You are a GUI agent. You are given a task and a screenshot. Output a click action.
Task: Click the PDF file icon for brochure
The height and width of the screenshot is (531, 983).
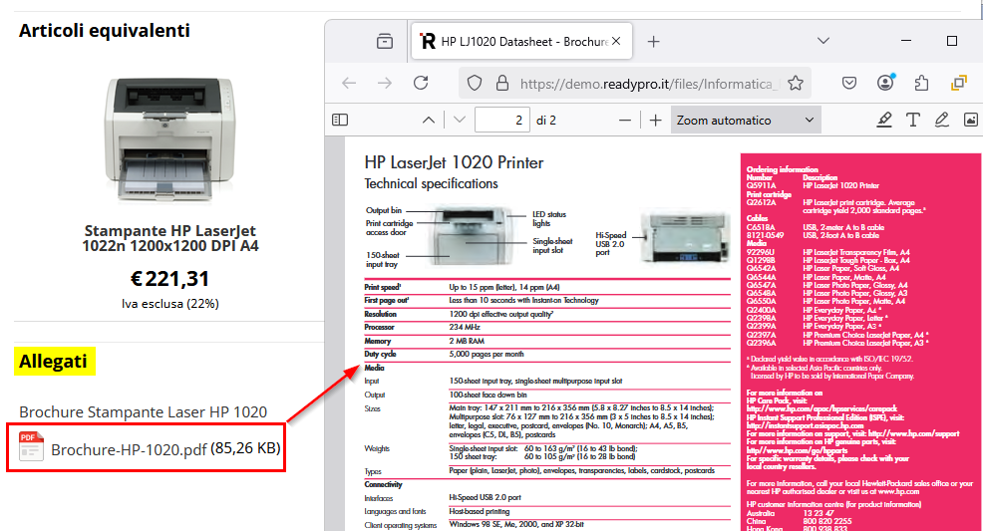click(31, 446)
